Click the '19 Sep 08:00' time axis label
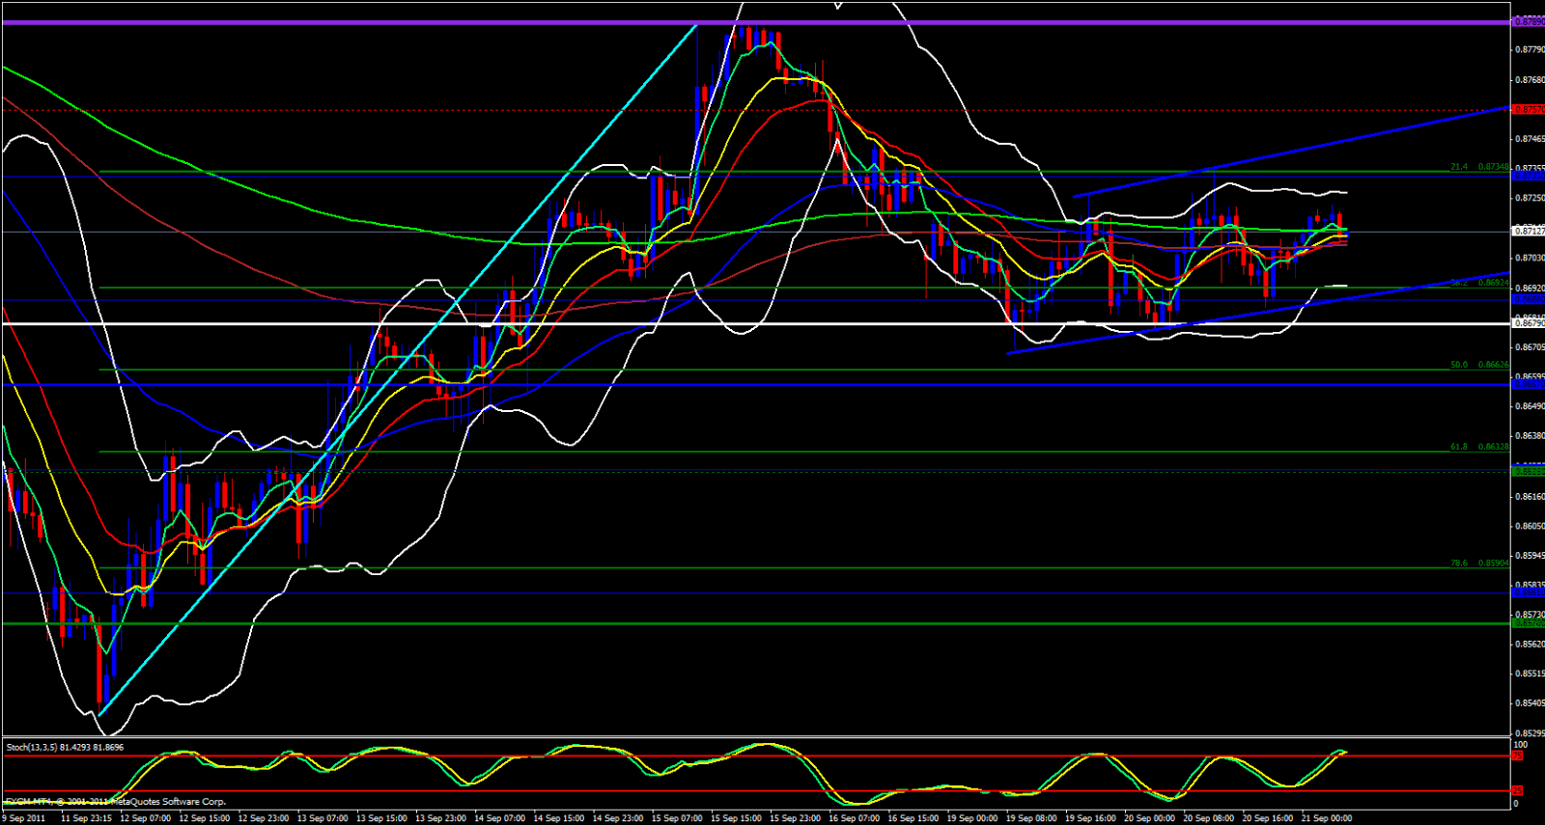Image resolution: width=1545 pixels, height=825 pixels. 1031,818
